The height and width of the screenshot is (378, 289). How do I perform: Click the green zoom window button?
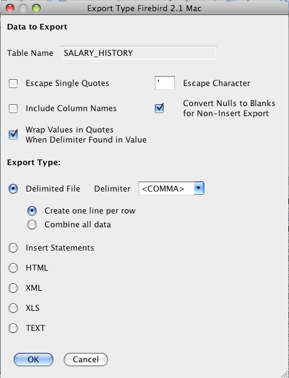[36, 8]
